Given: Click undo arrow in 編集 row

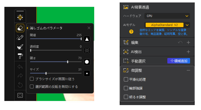Looking at the screenshot, I should point(180,42).
